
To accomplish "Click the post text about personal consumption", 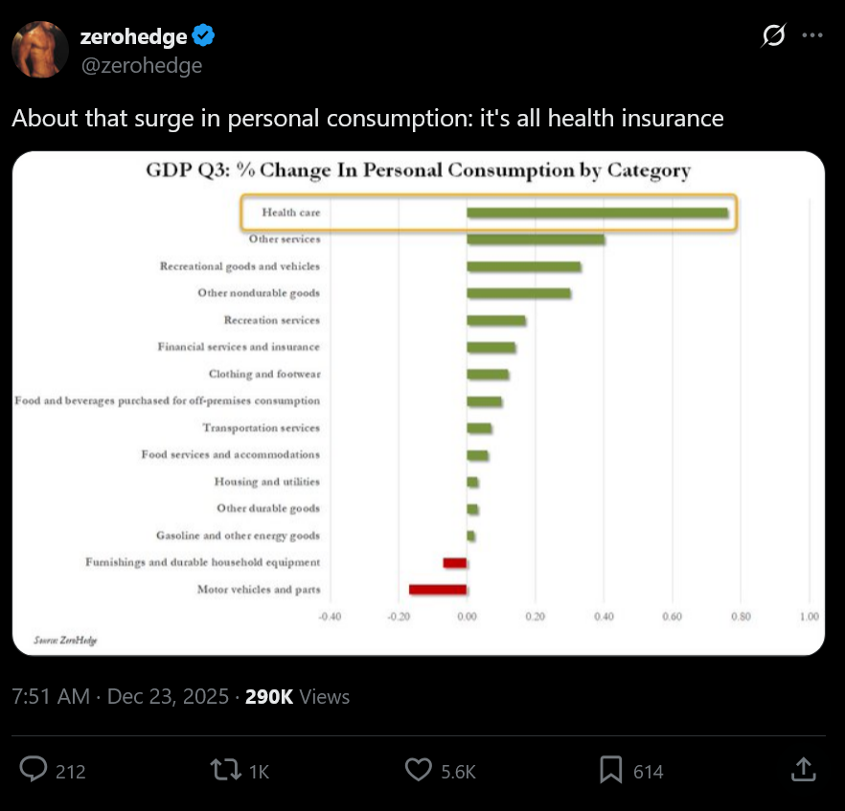I will (x=367, y=119).
